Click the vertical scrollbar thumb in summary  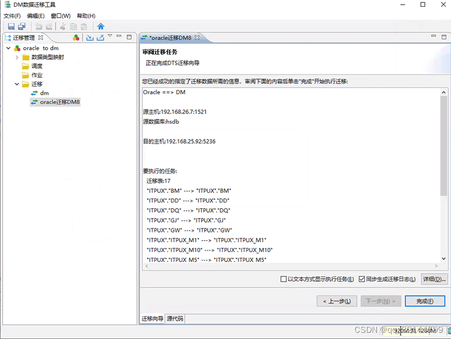coord(444,146)
